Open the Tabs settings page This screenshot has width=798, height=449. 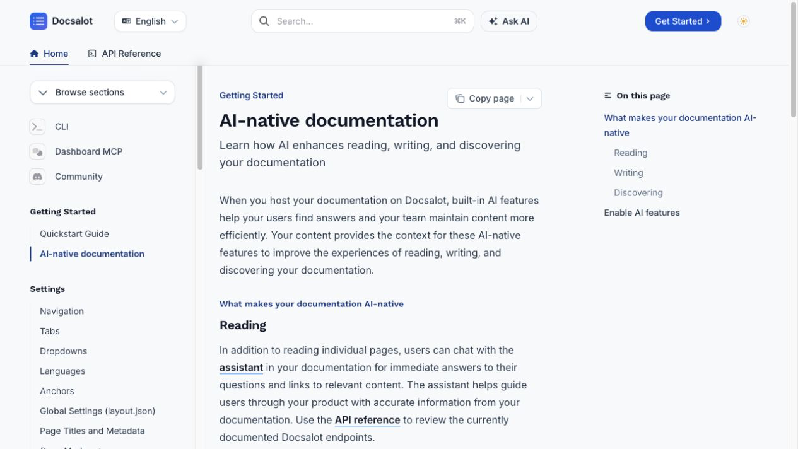[x=50, y=331]
